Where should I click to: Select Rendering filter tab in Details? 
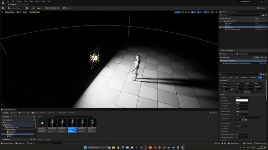[244, 77]
